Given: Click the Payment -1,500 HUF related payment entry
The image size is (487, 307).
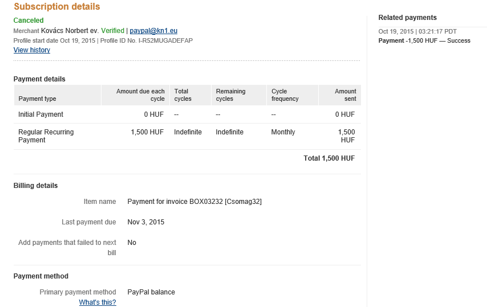Looking at the screenshot, I should (424, 41).
